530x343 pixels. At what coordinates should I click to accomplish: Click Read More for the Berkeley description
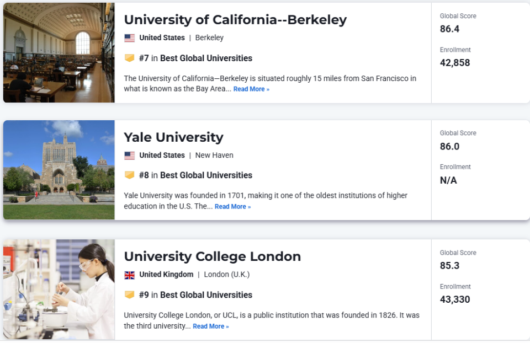[x=251, y=89]
